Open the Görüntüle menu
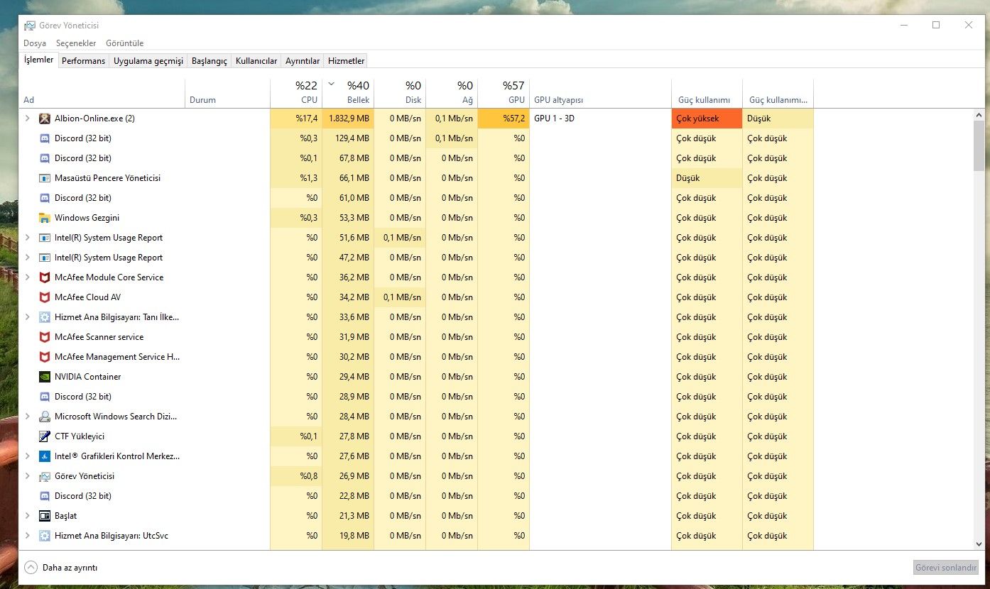The width and height of the screenshot is (990, 589). 125,43
